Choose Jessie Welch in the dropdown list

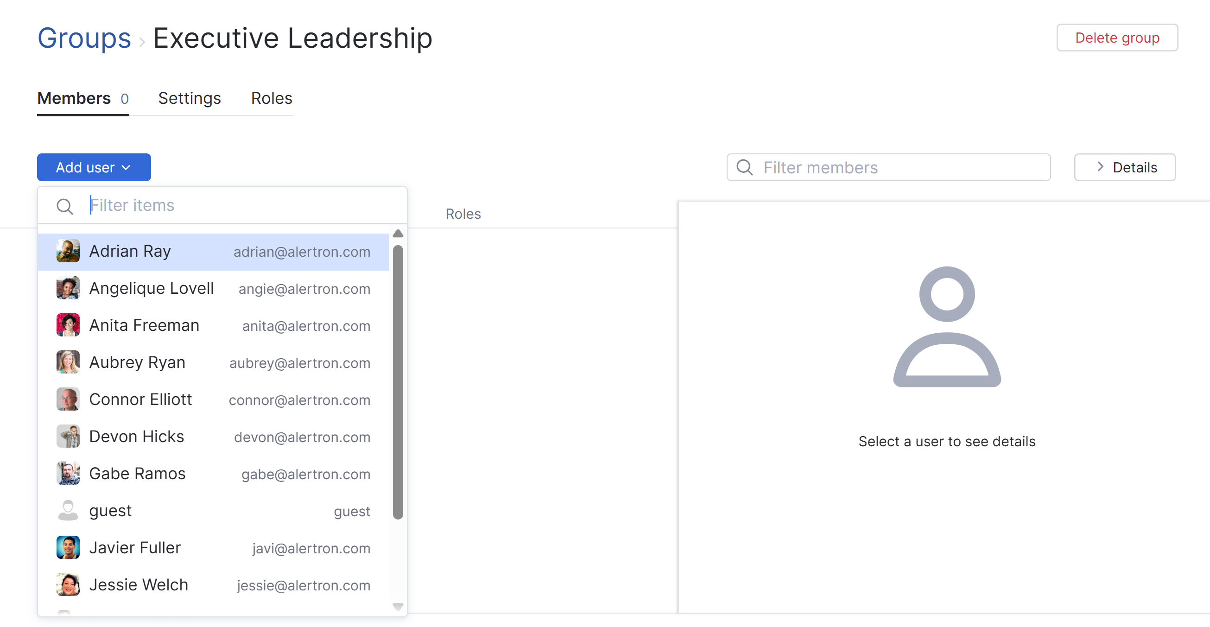138,584
